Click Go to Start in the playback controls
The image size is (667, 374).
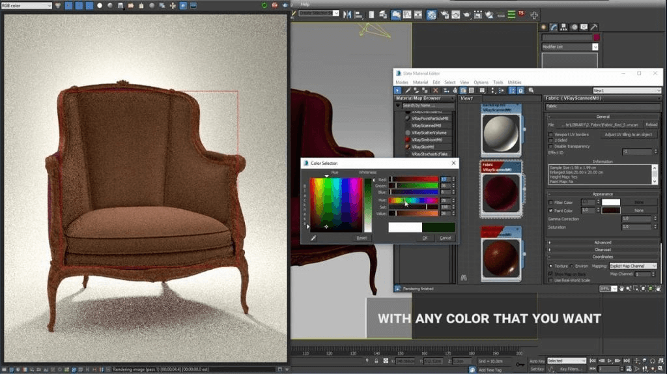click(x=593, y=361)
